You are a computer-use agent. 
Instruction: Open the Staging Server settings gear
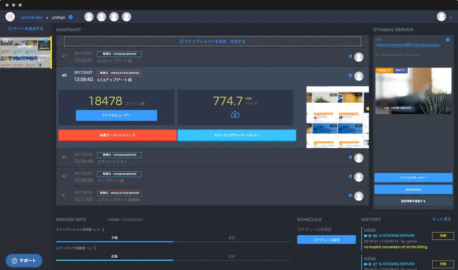(447, 39)
